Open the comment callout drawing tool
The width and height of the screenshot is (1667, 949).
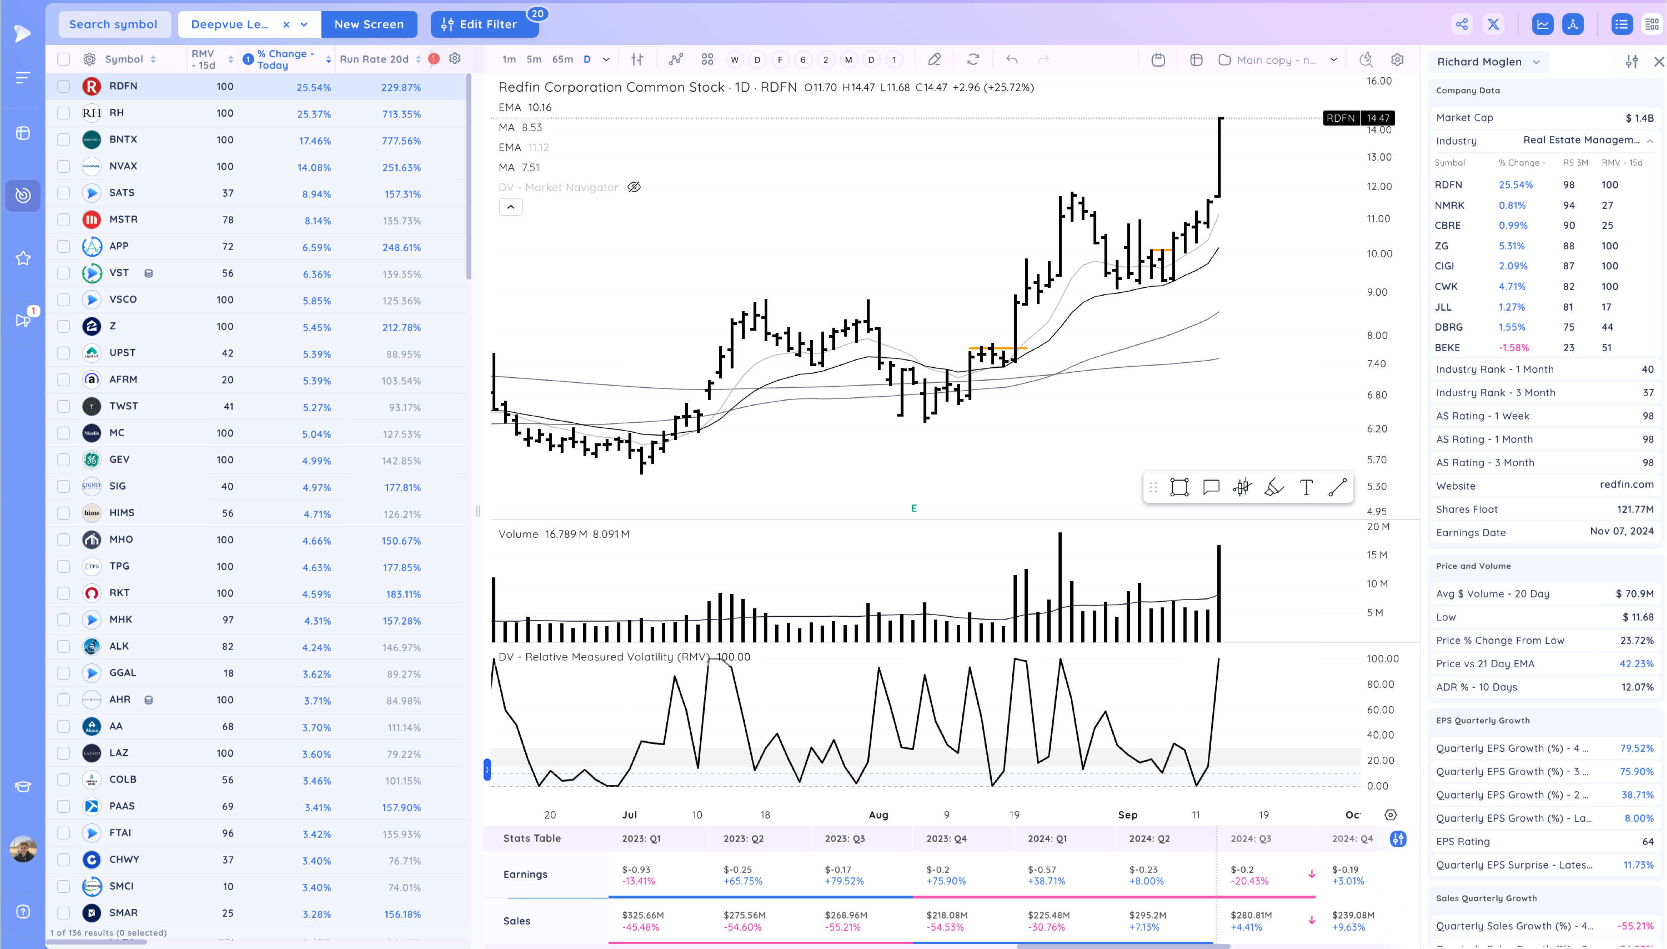point(1211,487)
